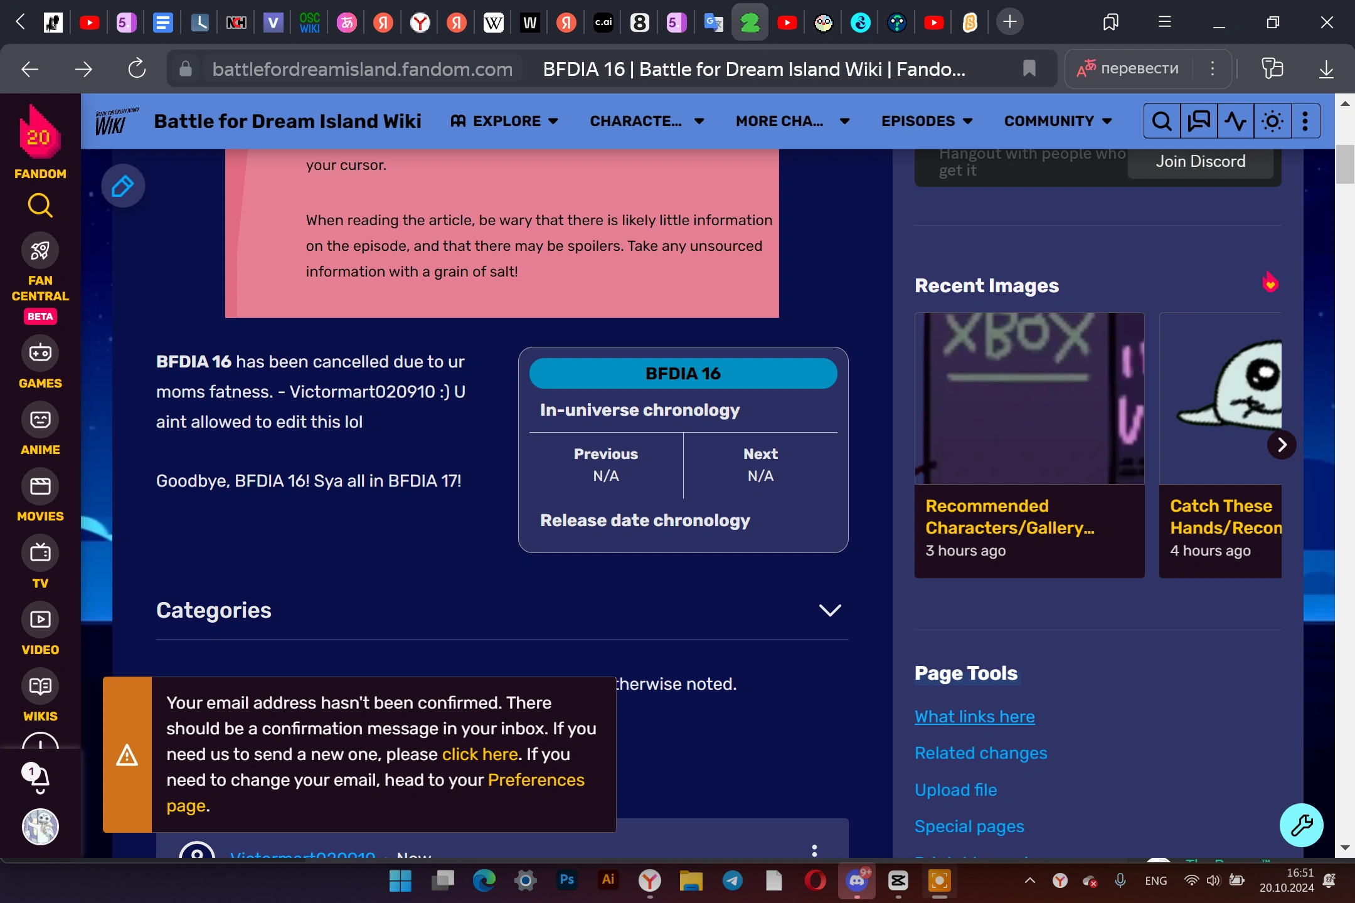Toggle light/dark theme sun icon

point(1272,121)
